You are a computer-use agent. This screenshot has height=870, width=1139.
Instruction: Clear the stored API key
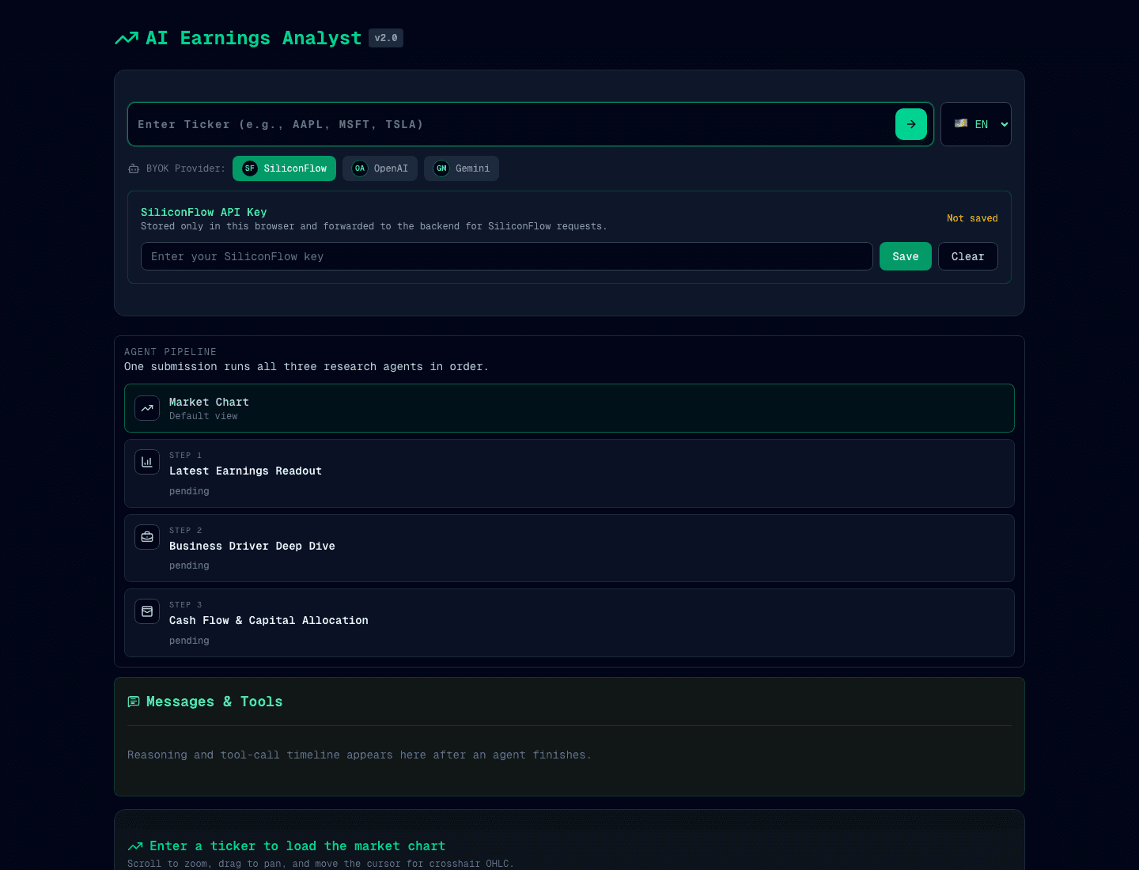pos(968,256)
